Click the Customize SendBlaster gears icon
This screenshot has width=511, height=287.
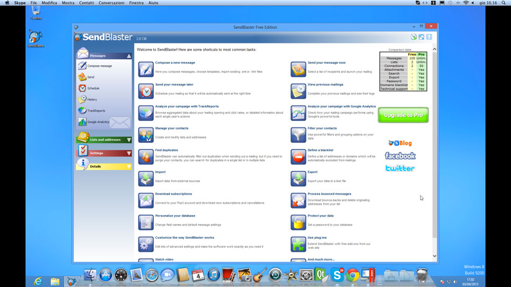[x=146, y=243]
